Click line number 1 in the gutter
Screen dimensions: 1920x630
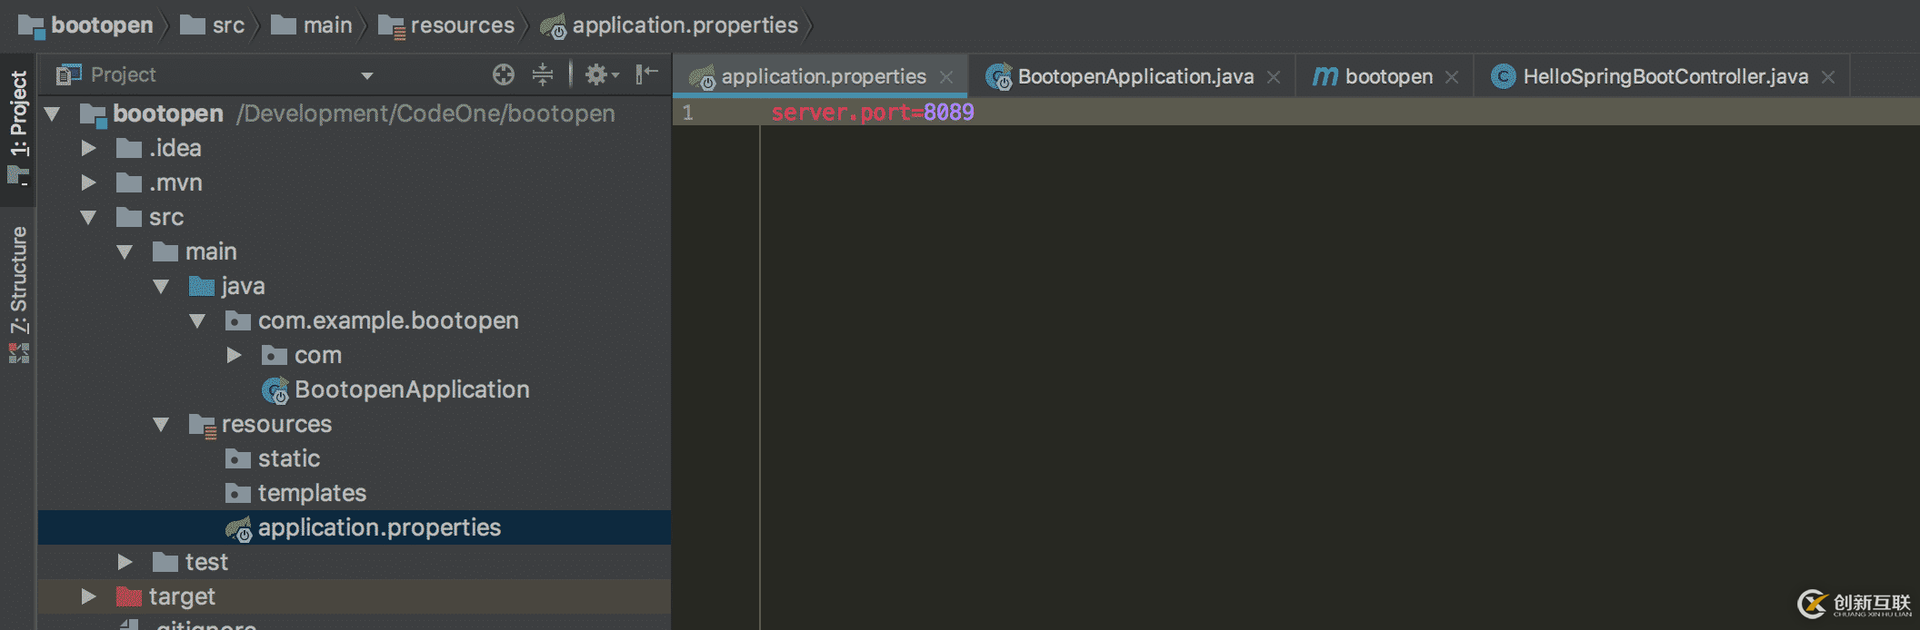coord(688,113)
